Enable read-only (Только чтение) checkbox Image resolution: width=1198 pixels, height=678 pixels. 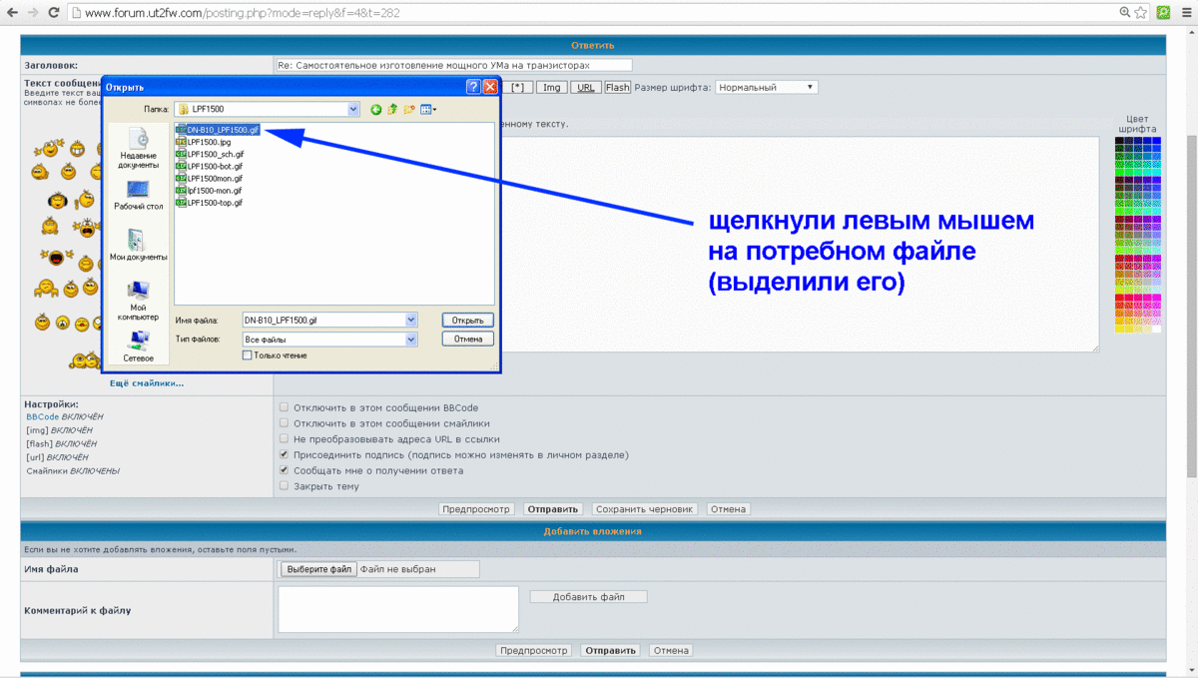[x=248, y=355]
